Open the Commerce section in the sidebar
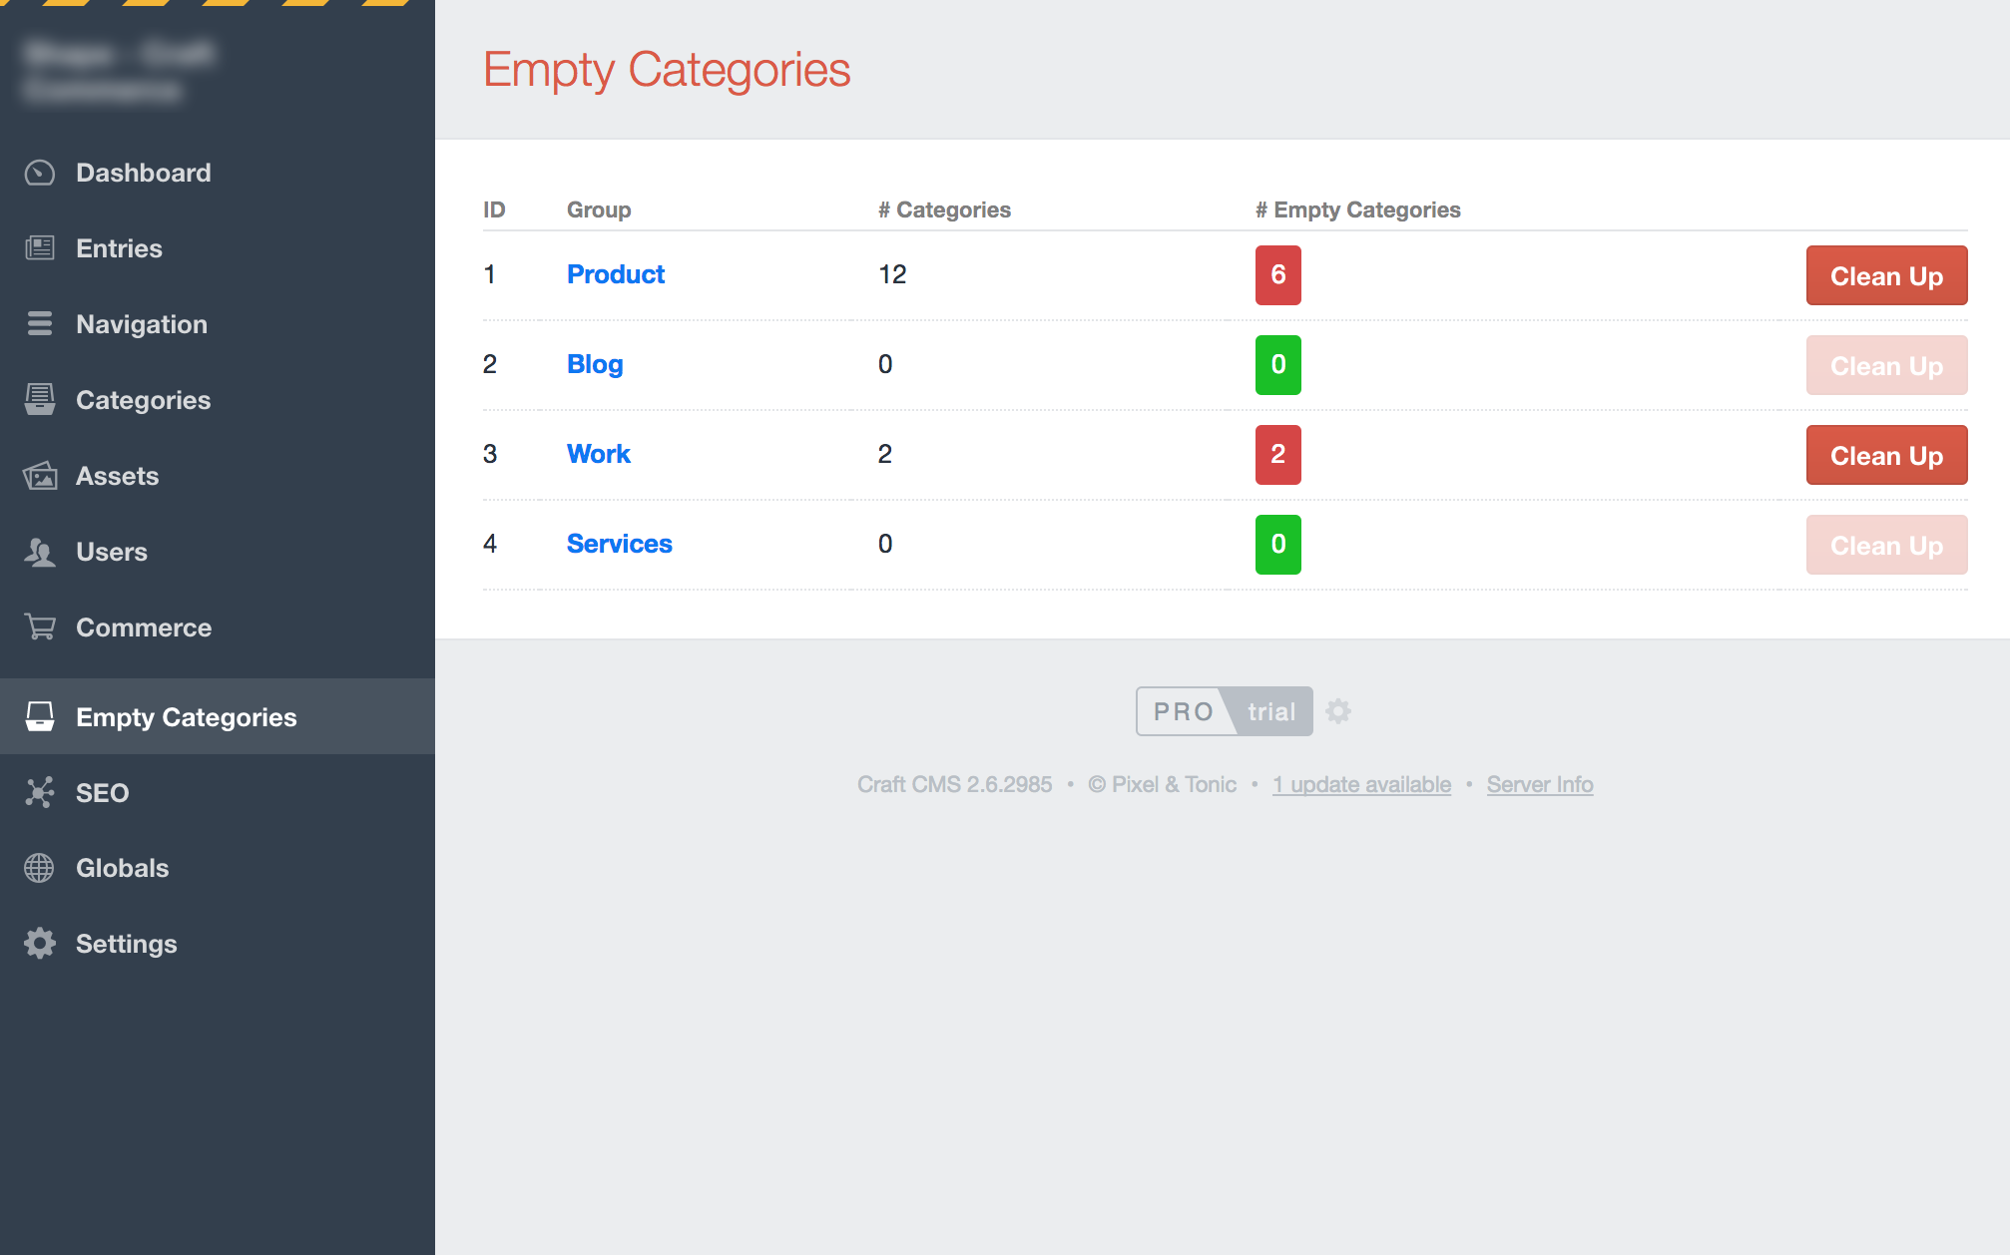 144,627
